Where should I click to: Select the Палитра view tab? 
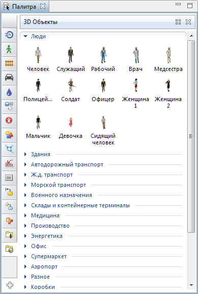(24, 7)
